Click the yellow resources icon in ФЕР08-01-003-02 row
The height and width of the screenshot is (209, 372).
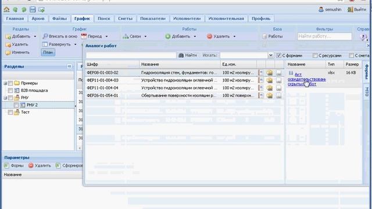(270, 73)
